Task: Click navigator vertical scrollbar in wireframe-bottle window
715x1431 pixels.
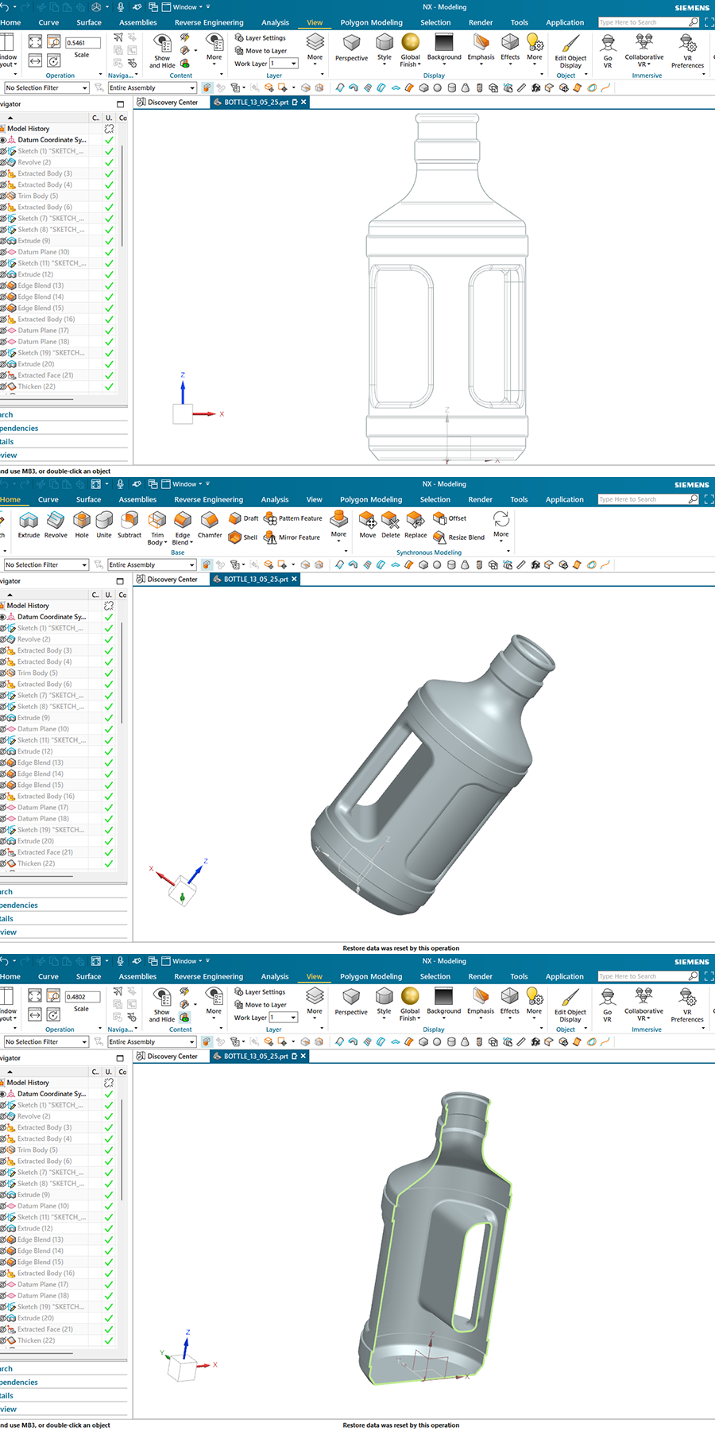Action: click(x=122, y=195)
